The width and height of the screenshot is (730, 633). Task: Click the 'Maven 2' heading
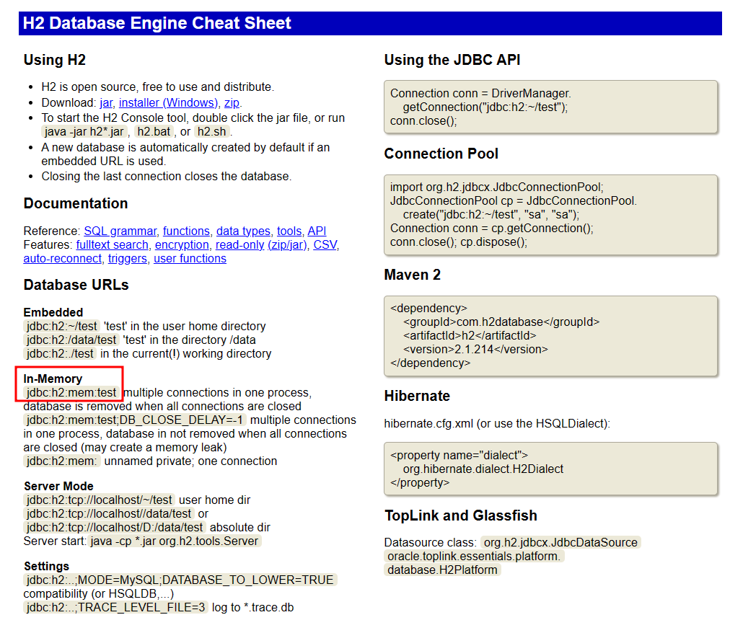pyautogui.click(x=412, y=275)
